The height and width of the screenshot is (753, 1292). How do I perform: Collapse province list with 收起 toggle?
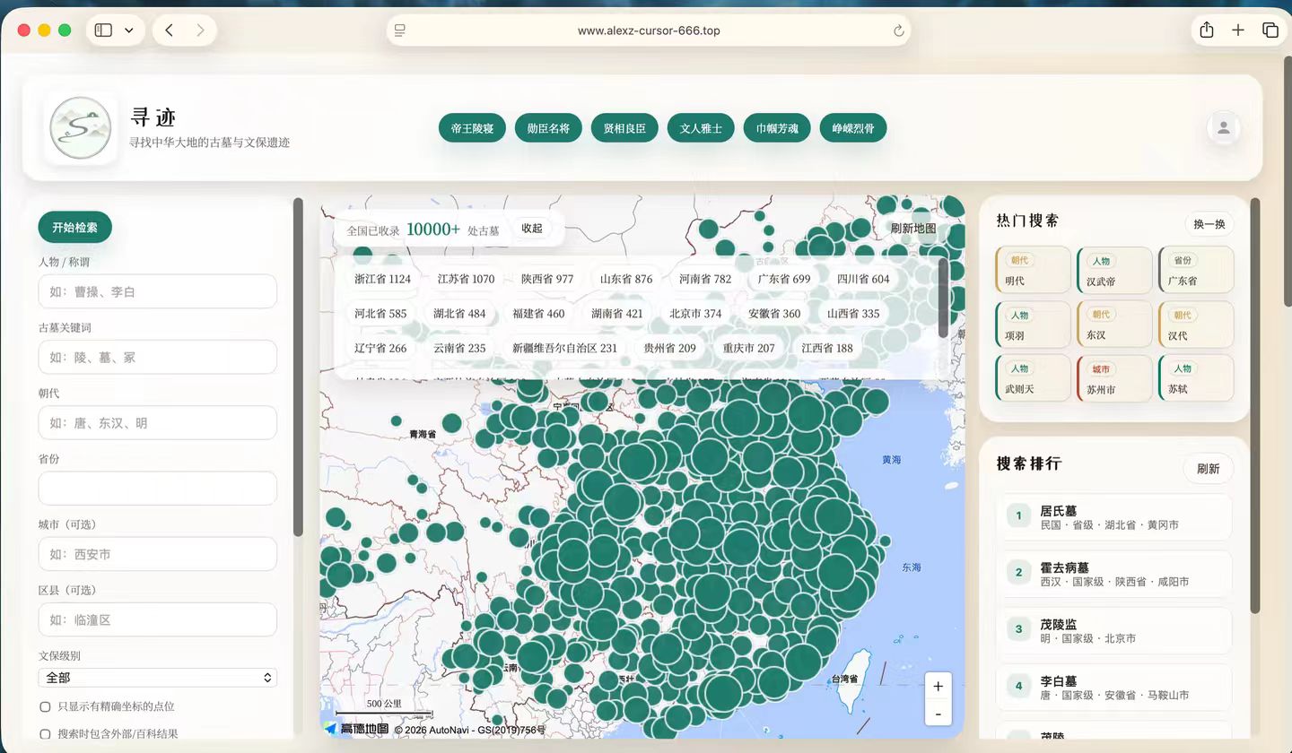point(532,229)
